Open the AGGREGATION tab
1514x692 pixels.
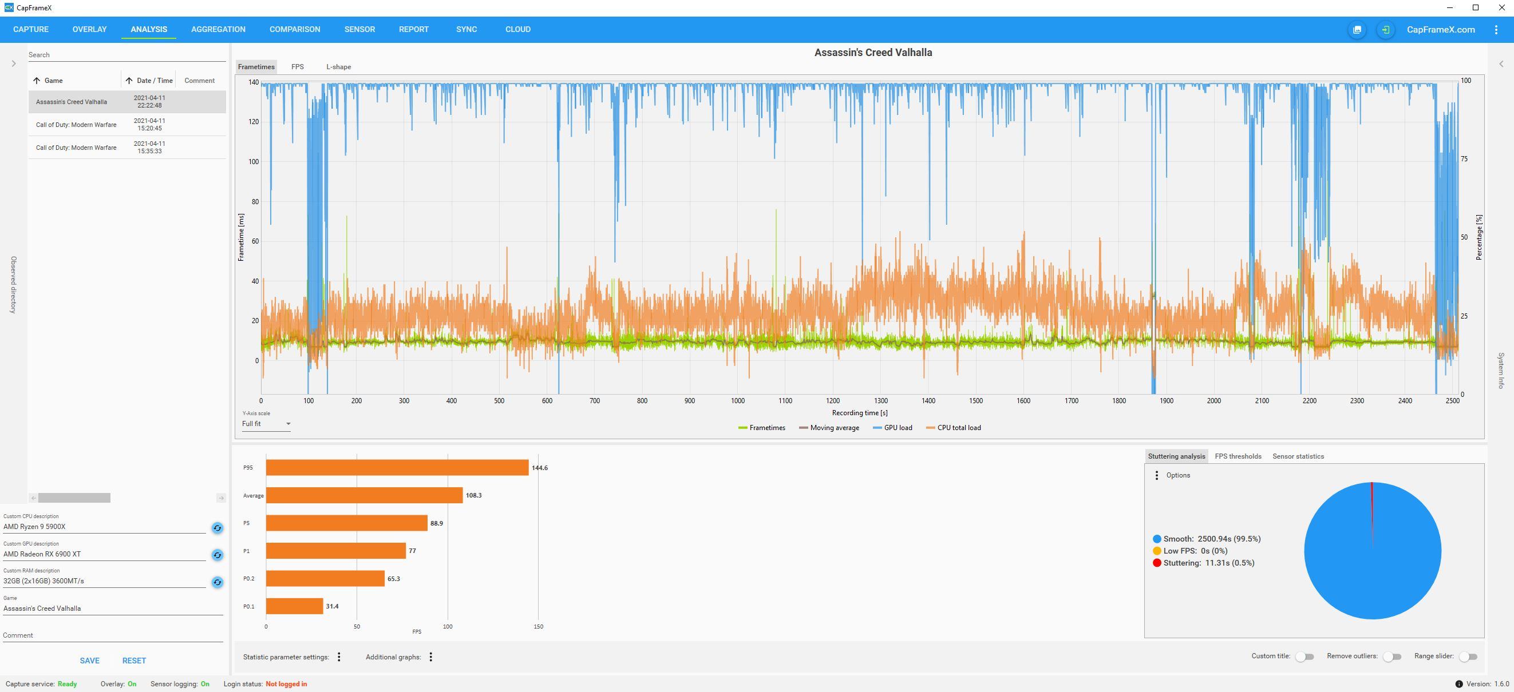(218, 29)
